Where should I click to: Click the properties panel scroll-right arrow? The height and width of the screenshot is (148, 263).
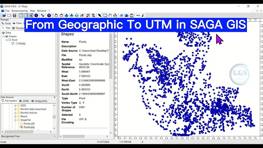coord(107,136)
